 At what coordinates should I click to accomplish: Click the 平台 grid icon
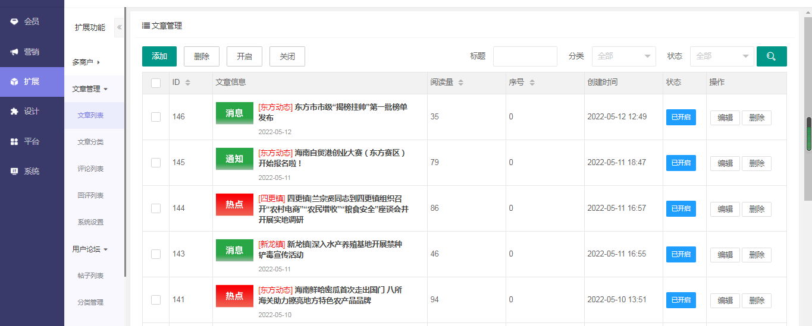coord(14,142)
